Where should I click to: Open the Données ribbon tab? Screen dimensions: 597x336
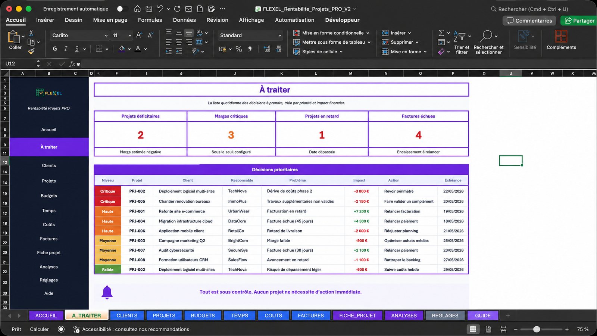click(x=184, y=20)
